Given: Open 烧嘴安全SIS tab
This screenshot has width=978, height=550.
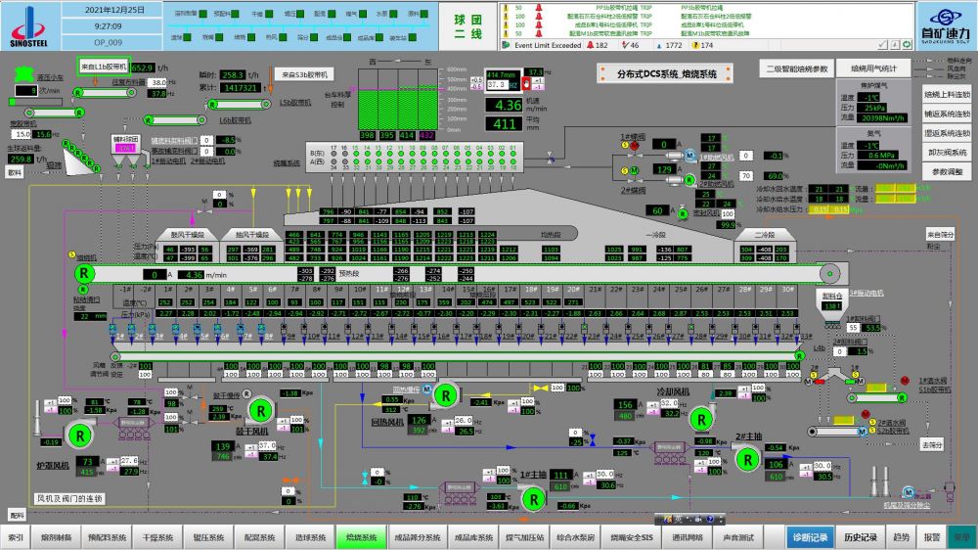Looking at the screenshot, I should [x=632, y=537].
